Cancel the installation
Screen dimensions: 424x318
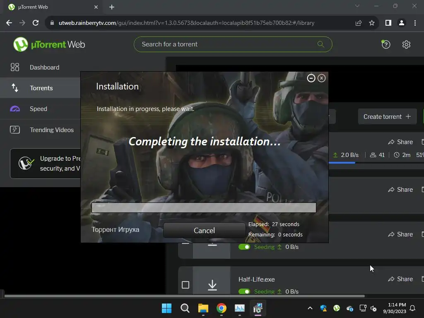point(204,230)
